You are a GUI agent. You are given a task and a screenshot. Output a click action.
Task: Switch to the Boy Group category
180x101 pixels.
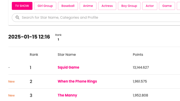pyautogui.click(x=129, y=6)
